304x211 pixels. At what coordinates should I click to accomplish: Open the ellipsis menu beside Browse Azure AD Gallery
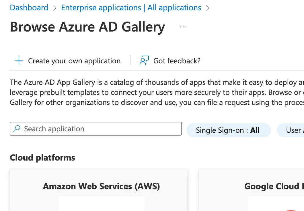coord(183,27)
